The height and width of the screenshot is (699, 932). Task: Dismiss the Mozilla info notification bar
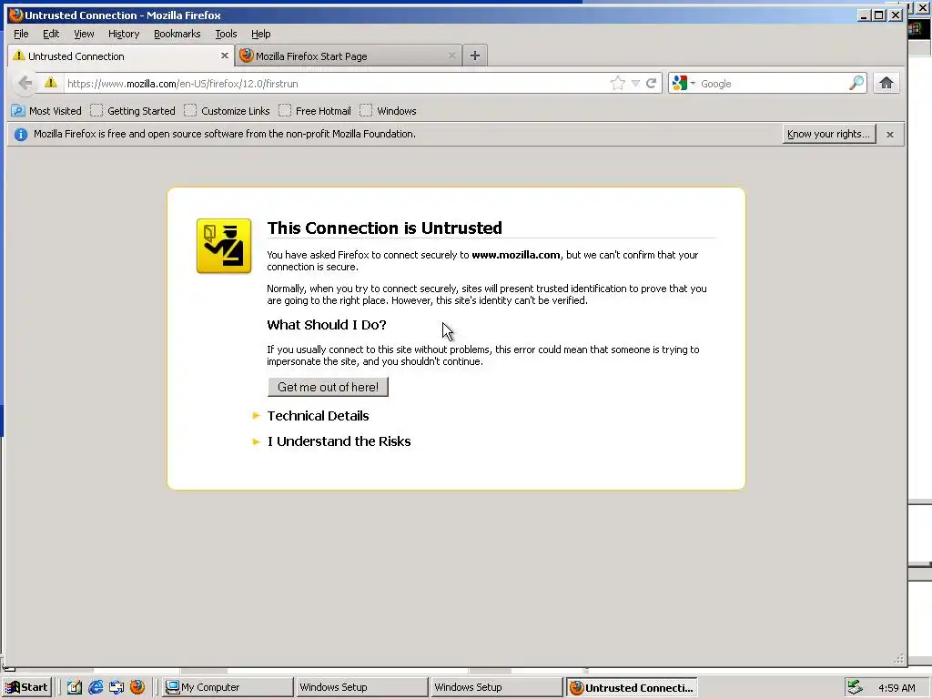pyautogui.click(x=890, y=135)
